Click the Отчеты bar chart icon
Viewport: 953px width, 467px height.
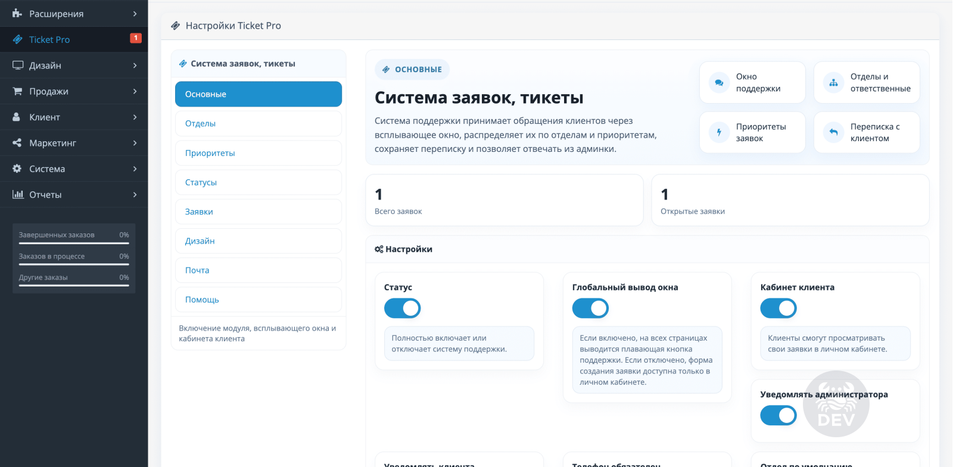tap(18, 194)
